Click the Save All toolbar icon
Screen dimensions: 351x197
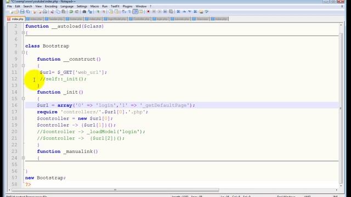(28, 11)
